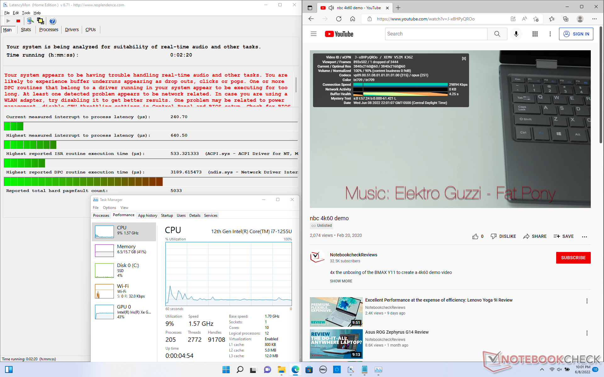Click the YouTube SIGN IN button
This screenshot has width=604, height=377.
576,34
